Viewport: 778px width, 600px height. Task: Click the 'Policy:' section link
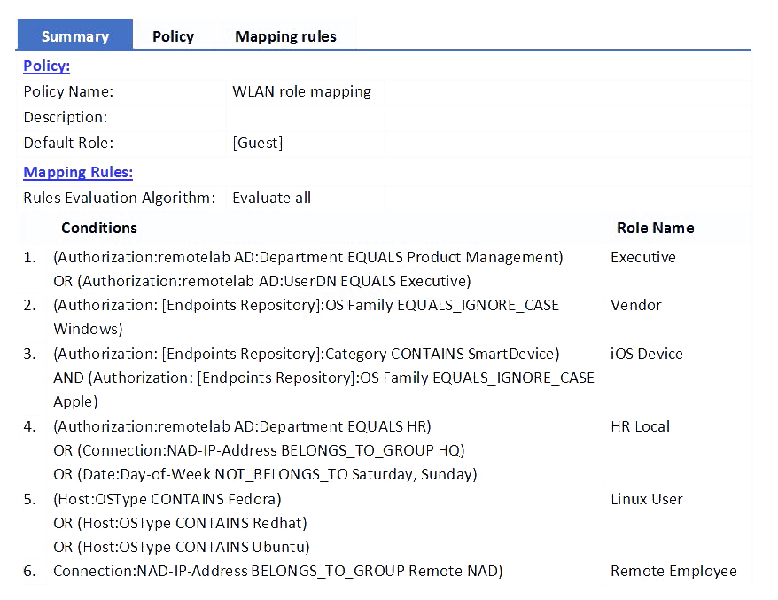click(46, 66)
